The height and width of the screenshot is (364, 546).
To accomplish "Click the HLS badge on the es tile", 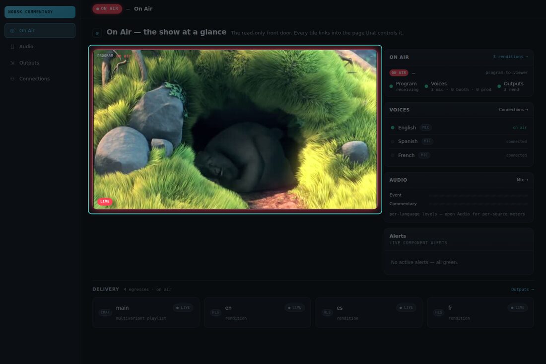I will point(327,312).
